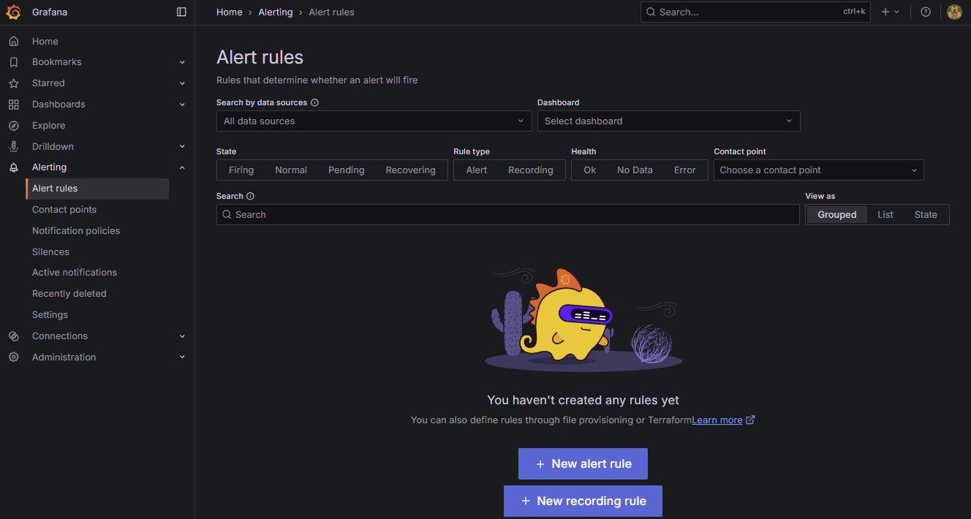Viewport: 971px width, 519px height.
Task: Expand the Administration section in sidebar
Action: (x=182, y=357)
